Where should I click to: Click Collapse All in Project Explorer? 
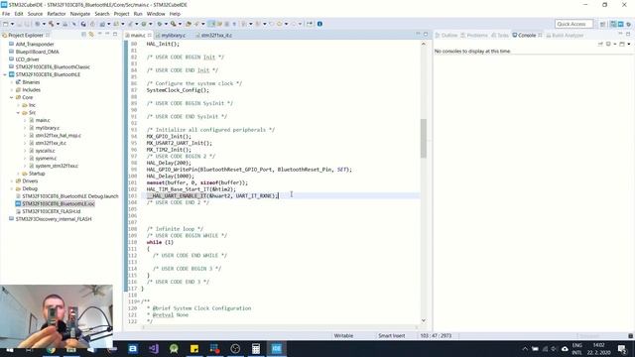(x=83, y=35)
